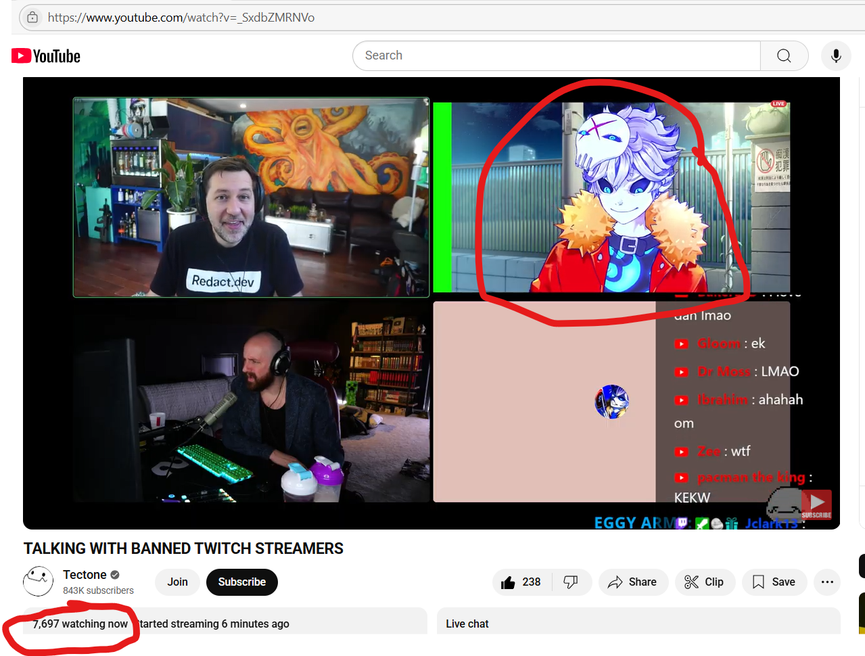Click the subscribe watermark in video corner
The image size is (865, 656).
click(x=816, y=505)
